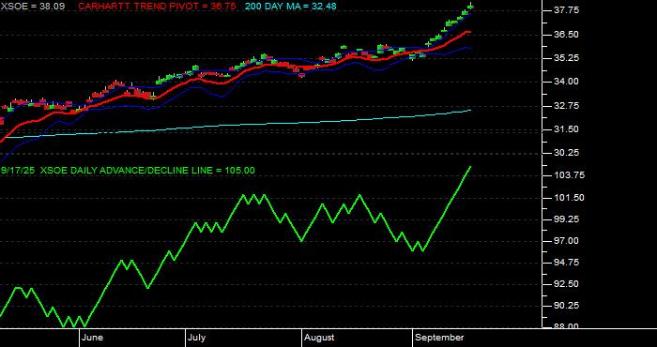Click the 37.75 price axis value

[x=566, y=10]
